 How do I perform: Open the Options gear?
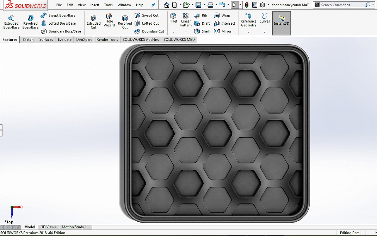click(262, 5)
